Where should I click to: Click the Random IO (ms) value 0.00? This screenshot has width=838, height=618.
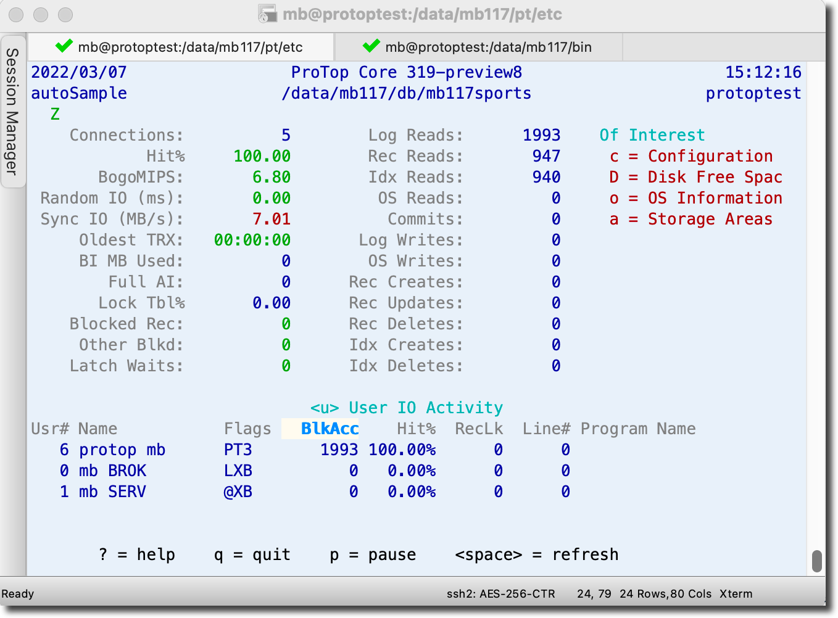click(272, 199)
